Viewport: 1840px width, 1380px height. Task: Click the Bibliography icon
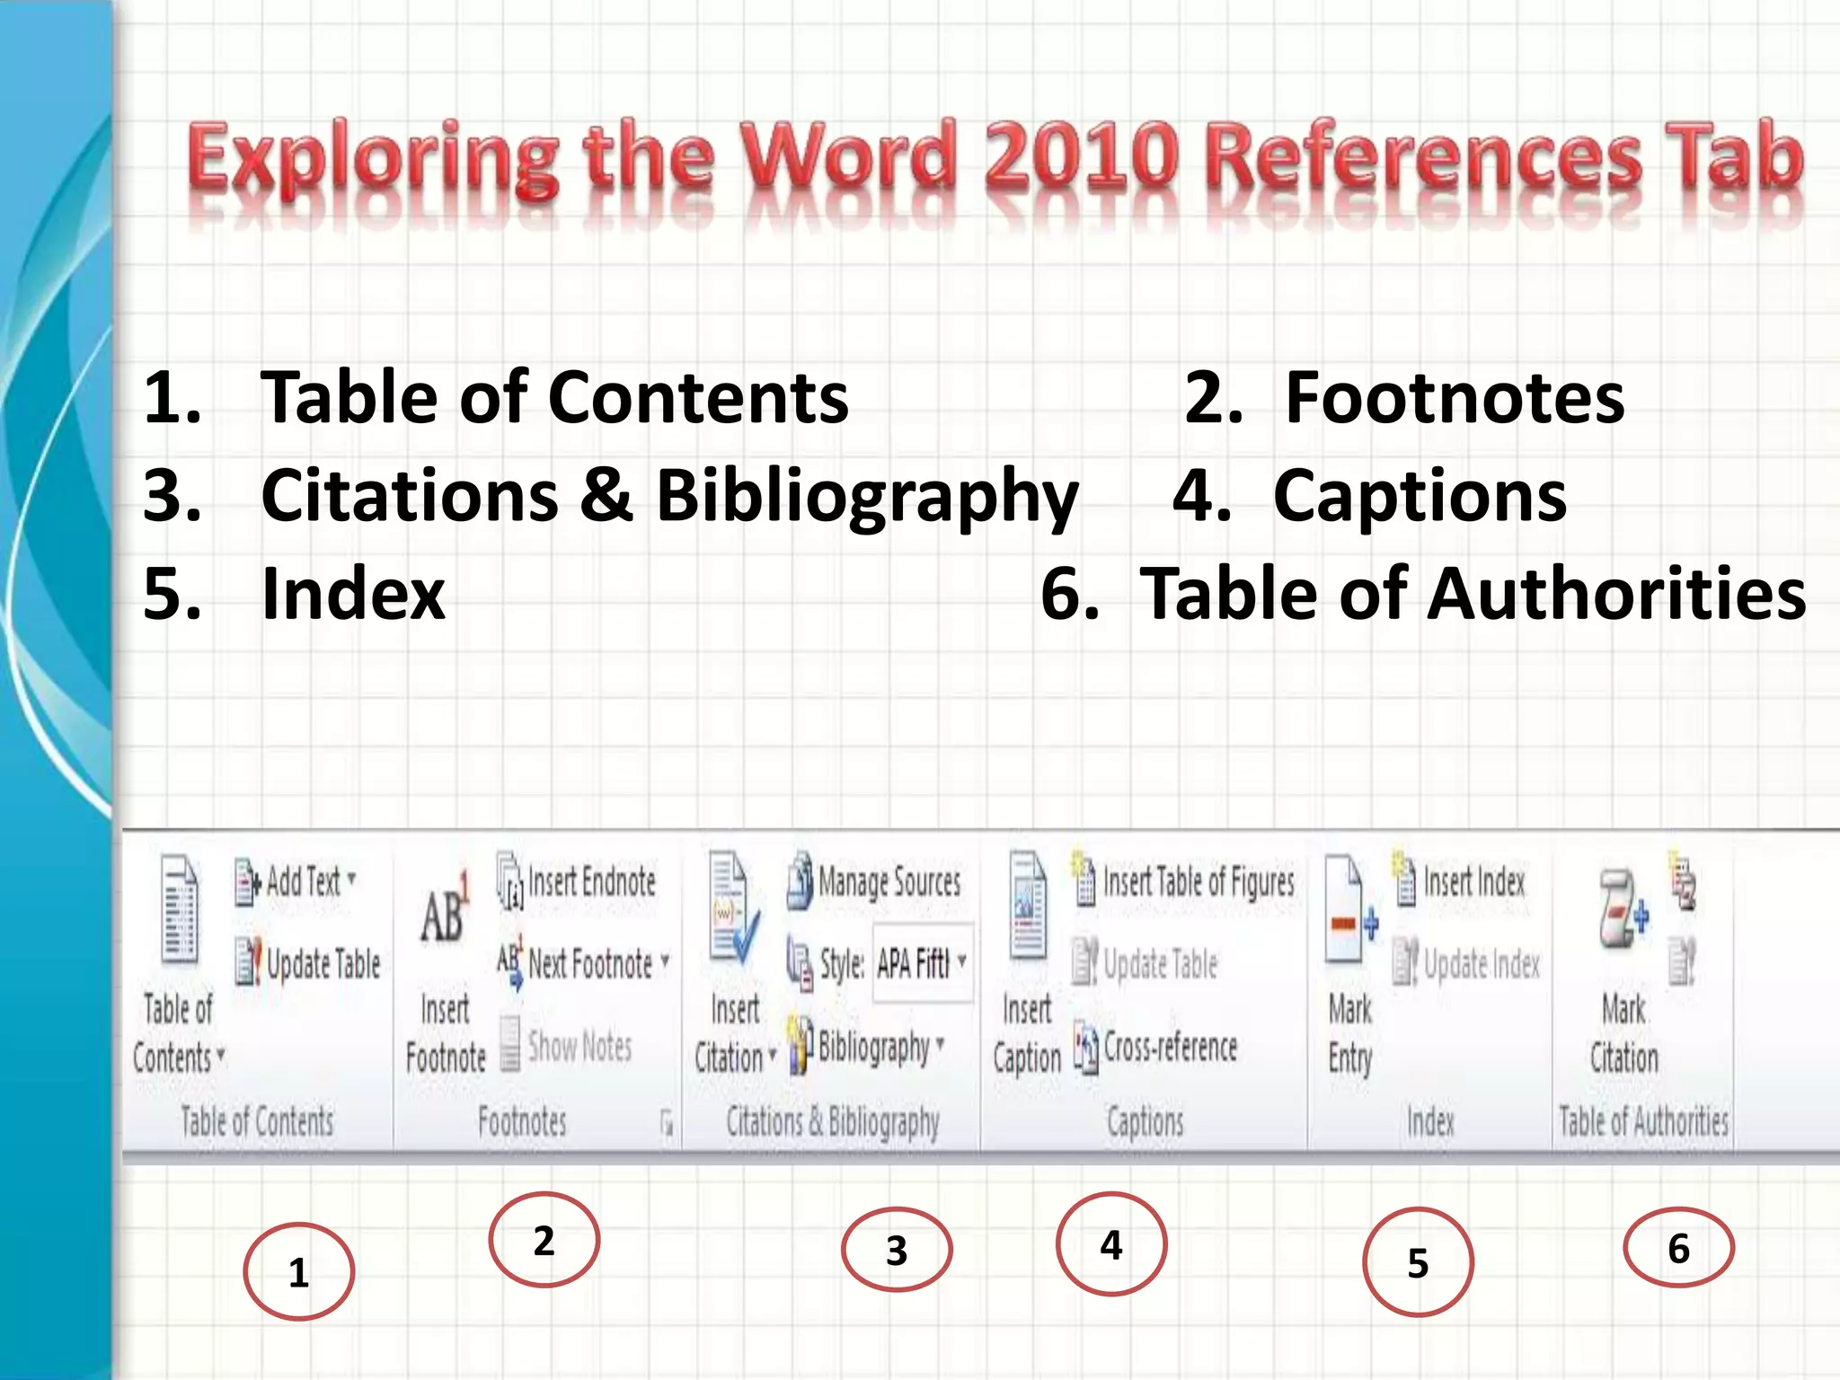(x=800, y=1046)
